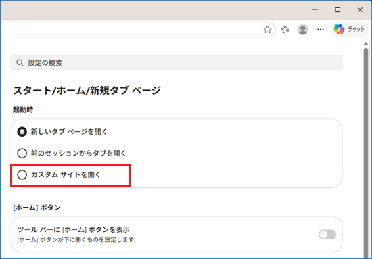Open the user profile avatar icon
The width and height of the screenshot is (372, 259).
(x=303, y=29)
